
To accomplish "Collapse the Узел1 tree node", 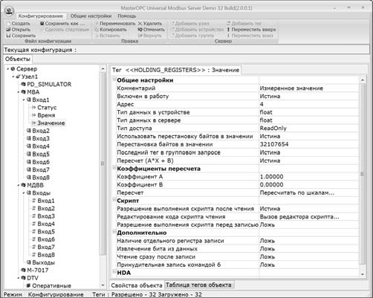I will 13,77.
